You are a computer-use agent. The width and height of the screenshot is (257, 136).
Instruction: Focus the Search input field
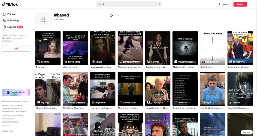[125, 4]
